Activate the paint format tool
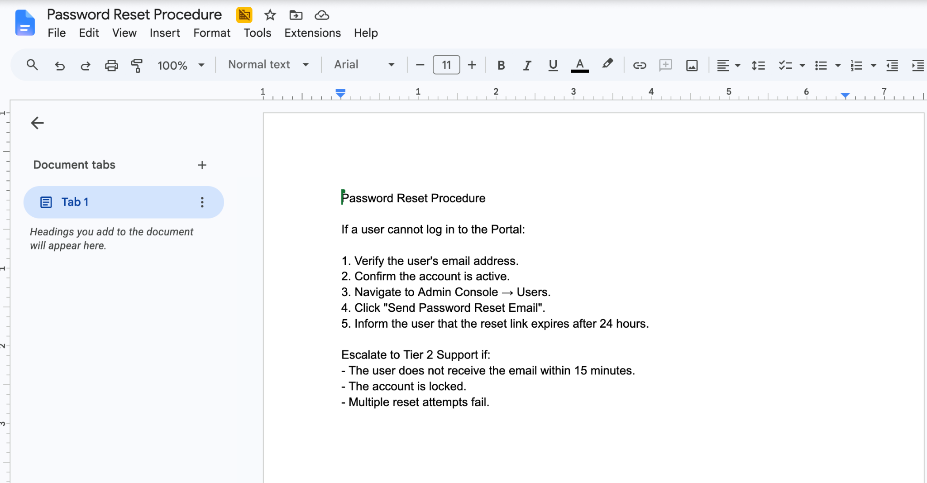Viewport: 927px width, 483px height. pos(137,66)
